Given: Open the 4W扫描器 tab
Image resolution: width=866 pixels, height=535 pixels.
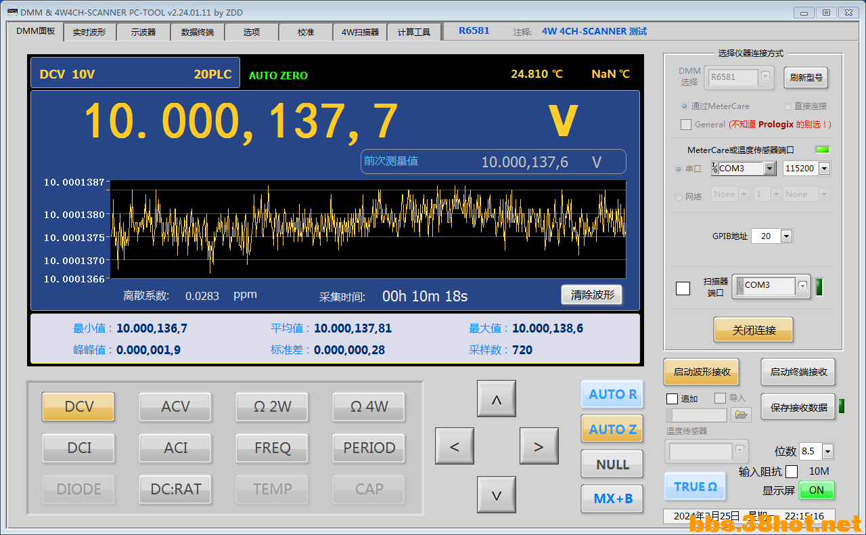Looking at the screenshot, I should [360, 32].
